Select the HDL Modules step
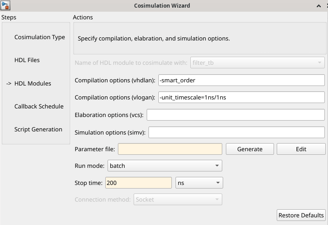 click(33, 84)
